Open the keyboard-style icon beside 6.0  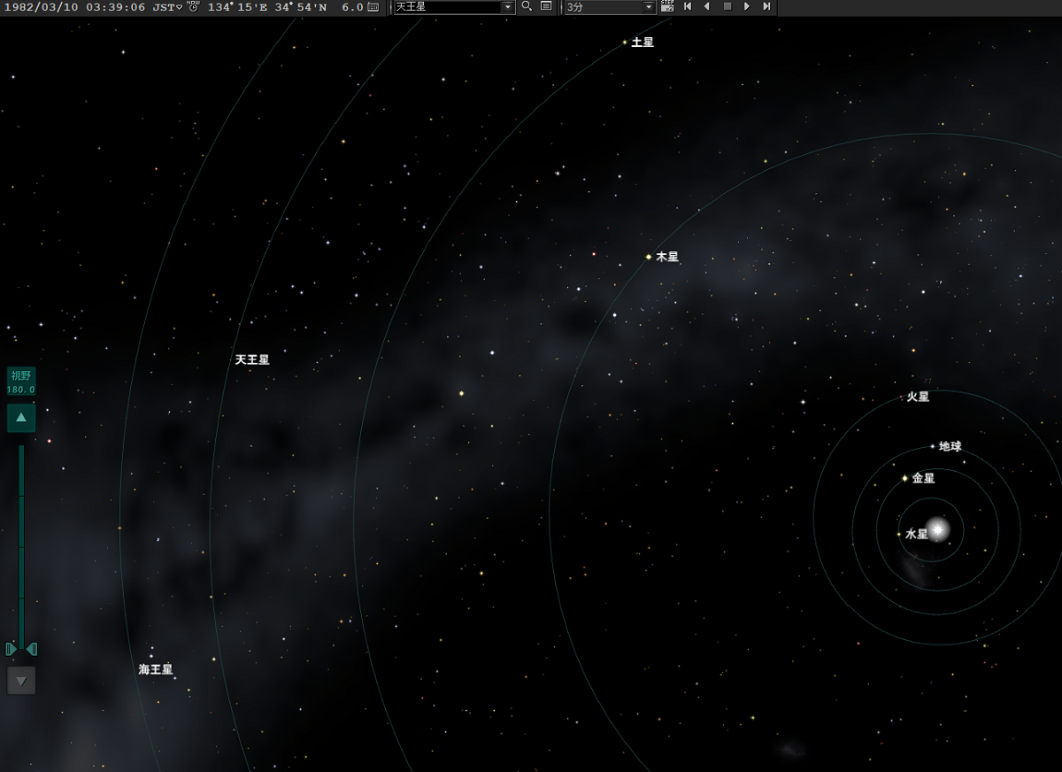pos(373,7)
